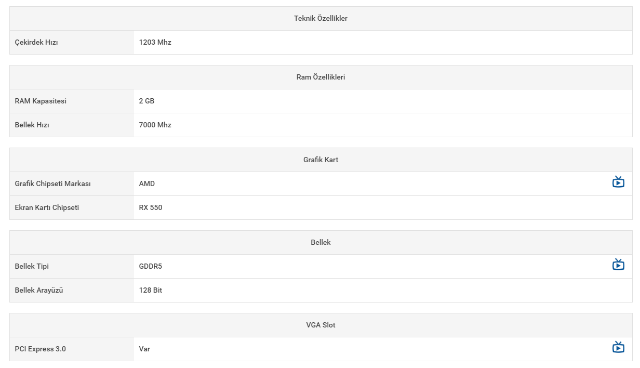Click the Bellek section header
Image resolution: width=640 pixels, height=368 pixels.
tap(321, 242)
